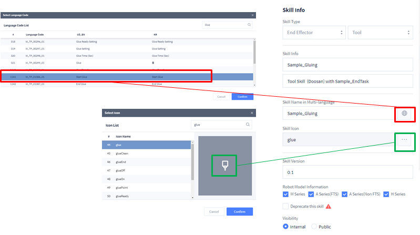420x235 pixels.
Task: Open the Tool skill type dropdown
Action: pos(380,33)
